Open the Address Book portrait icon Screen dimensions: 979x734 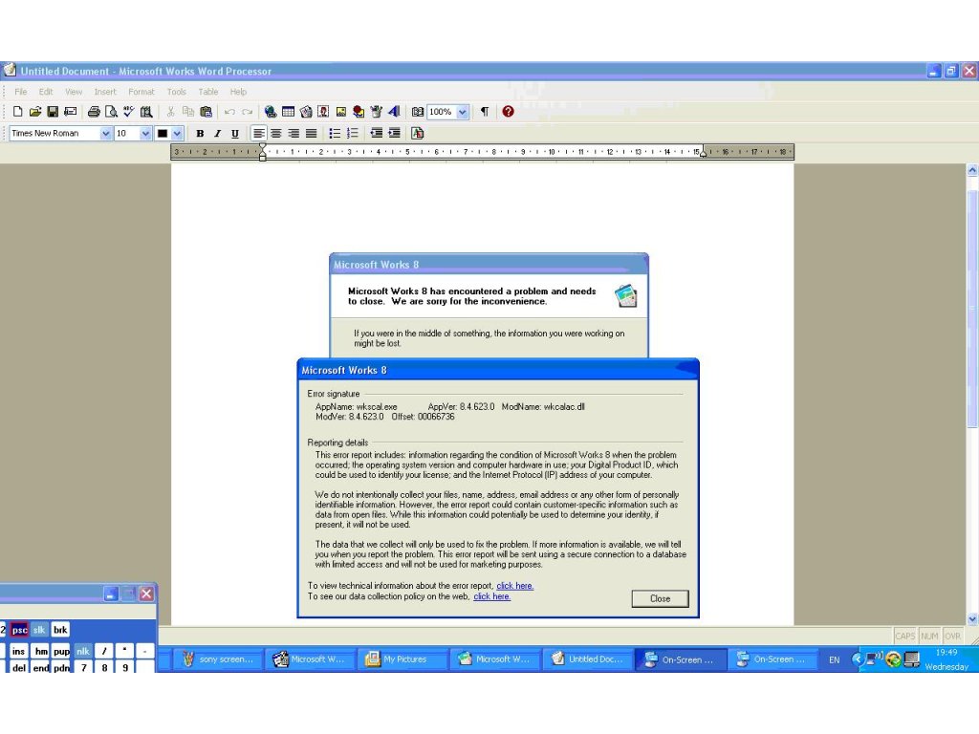pos(323,112)
